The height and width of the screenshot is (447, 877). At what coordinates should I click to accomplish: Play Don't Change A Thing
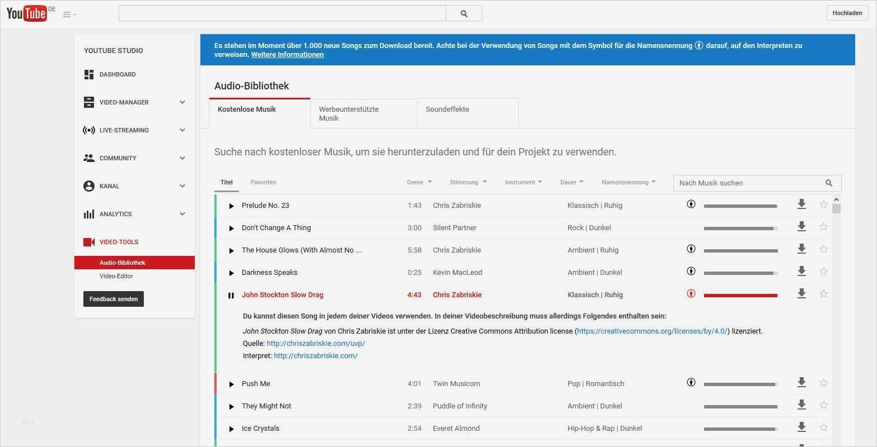click(x=231, y=229)
